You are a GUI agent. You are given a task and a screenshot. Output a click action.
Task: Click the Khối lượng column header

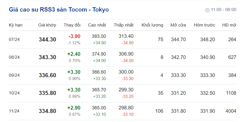pyautogui.click(x=152, y=25)
